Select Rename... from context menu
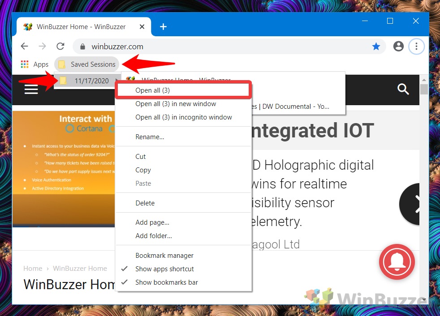This screenshot has height=316, width=440. point(183,137)
